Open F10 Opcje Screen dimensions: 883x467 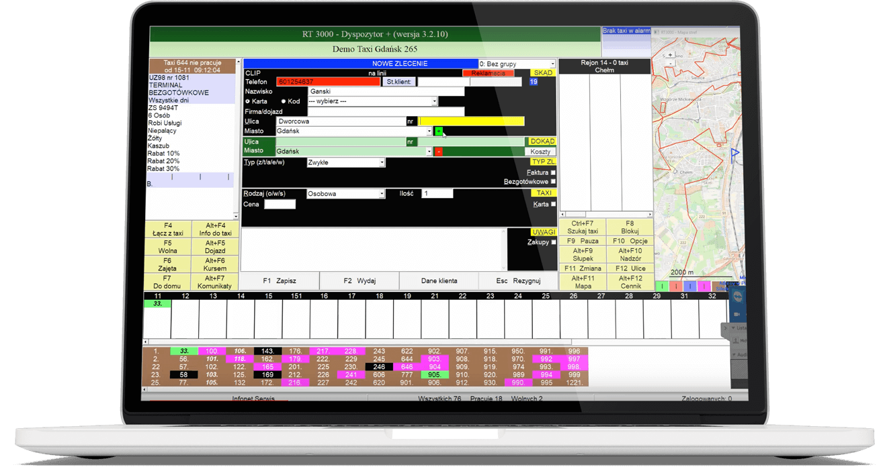(630, 241)
